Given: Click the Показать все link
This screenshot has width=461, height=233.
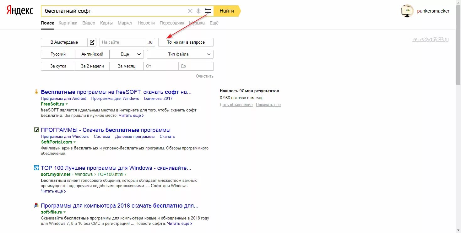Looking at the screenshot, I should coord(268,105).
